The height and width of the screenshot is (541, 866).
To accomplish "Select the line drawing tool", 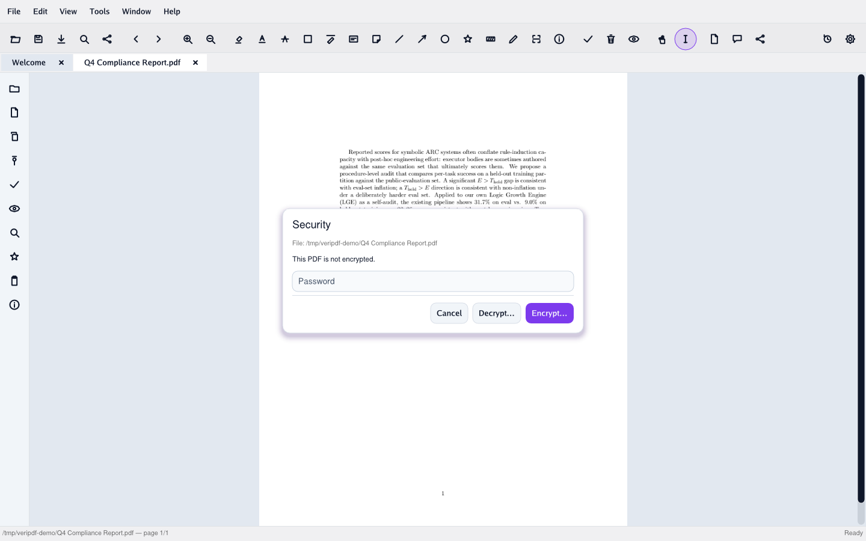I will point(399,39).
